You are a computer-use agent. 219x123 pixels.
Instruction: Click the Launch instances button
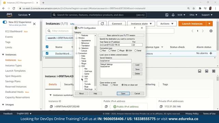click(x=192, y=24)
